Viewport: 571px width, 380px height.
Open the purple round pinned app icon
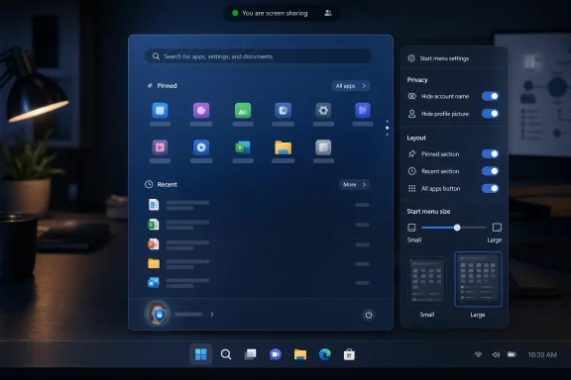201,111
